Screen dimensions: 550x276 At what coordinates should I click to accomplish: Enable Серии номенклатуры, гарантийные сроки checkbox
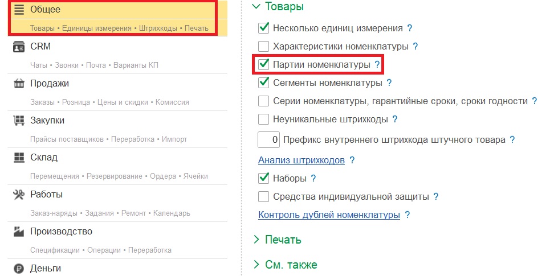click(x=263, y=101)
